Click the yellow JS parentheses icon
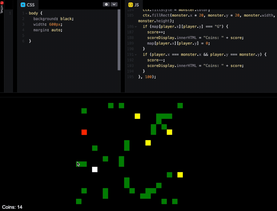The height and width of the screenshot is (211, 277). pos(130,5)
